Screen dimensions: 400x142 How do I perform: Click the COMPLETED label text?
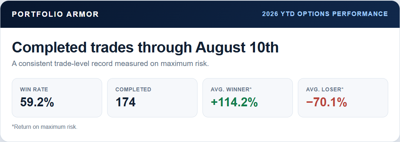pos(133,90)
